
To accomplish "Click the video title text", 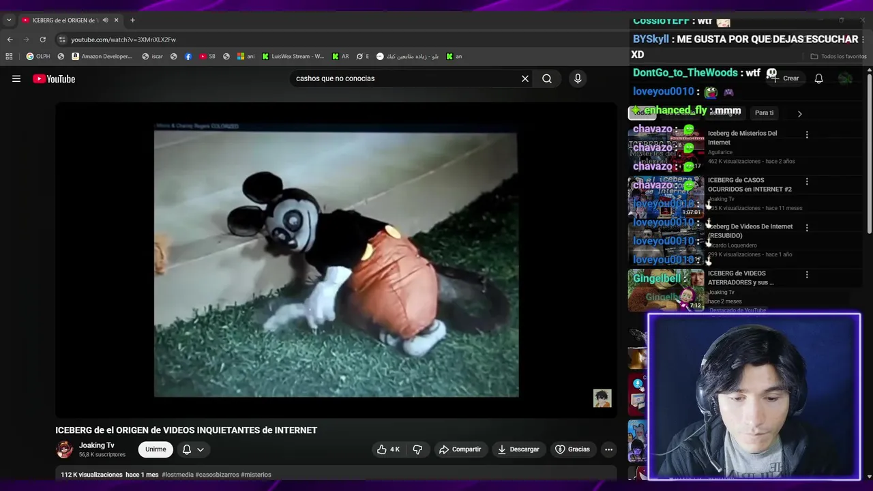I will [x=186, y=430].
